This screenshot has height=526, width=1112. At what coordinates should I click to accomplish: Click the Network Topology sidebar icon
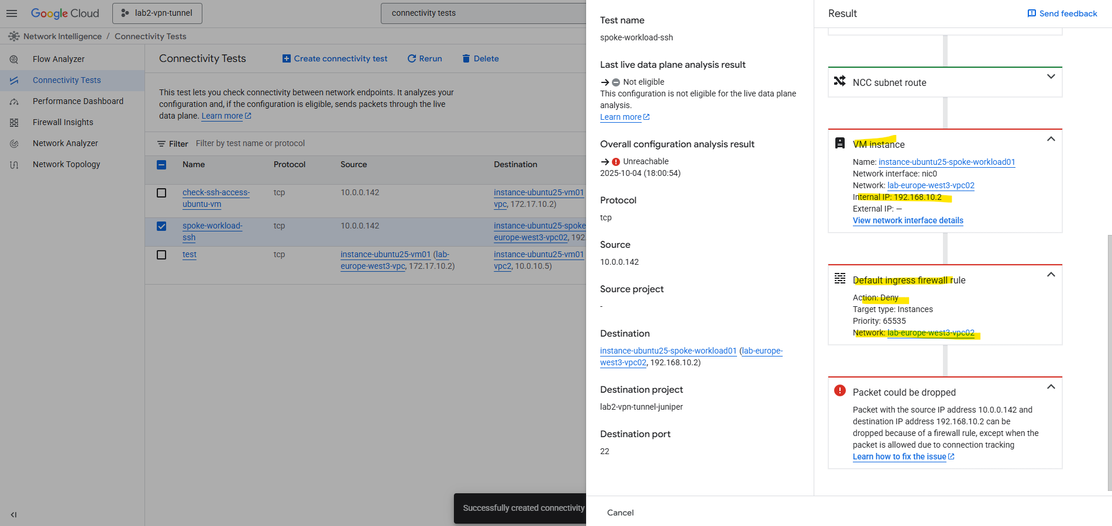(x=14, y=164)
